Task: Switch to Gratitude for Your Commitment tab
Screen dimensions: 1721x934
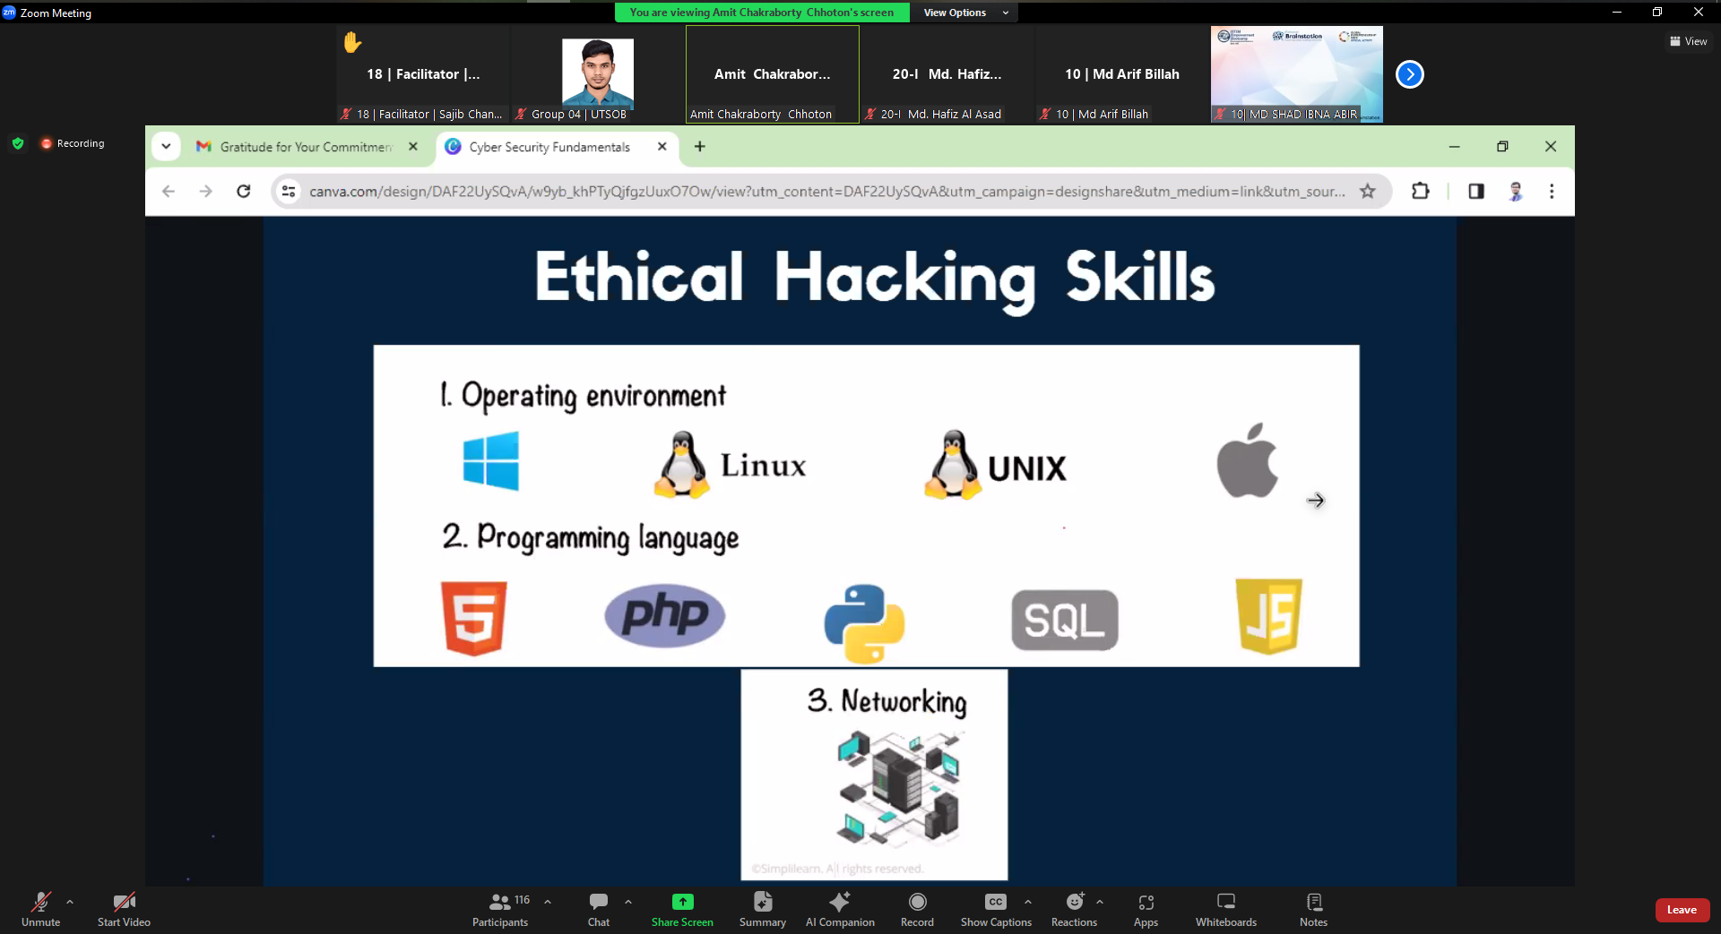Action: coord(305,147)
